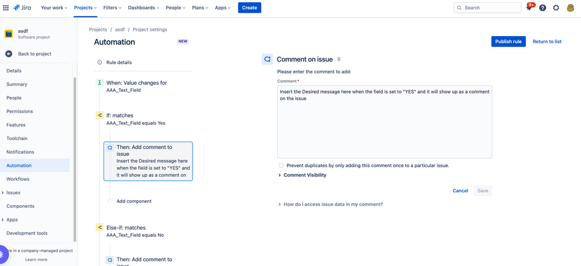Click Back to project link
Viewport: 581px width, 266px height.
(x=35, y=53)
